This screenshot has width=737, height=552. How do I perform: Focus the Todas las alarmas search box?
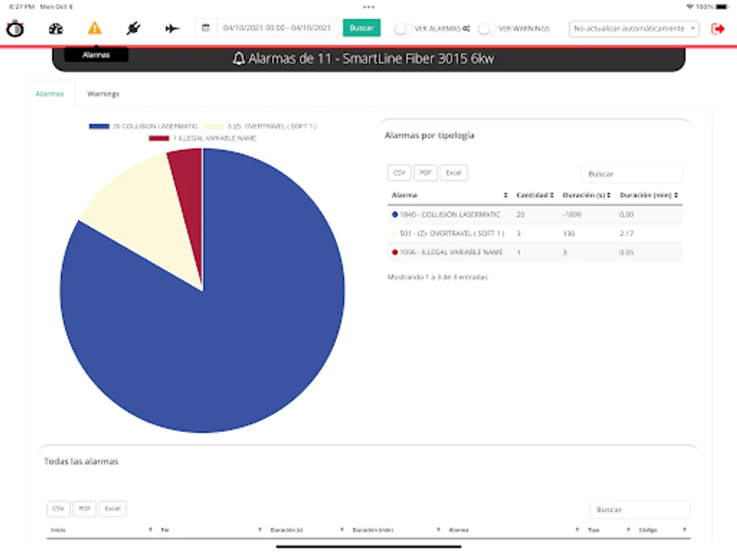tap(640, 509)
